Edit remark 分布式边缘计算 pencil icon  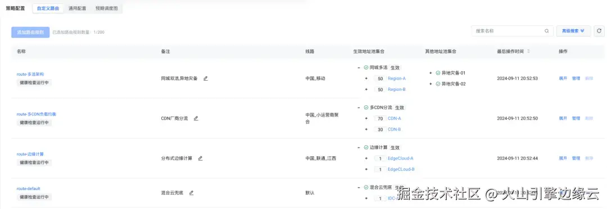pyautogui.click(x=200, y=158)
